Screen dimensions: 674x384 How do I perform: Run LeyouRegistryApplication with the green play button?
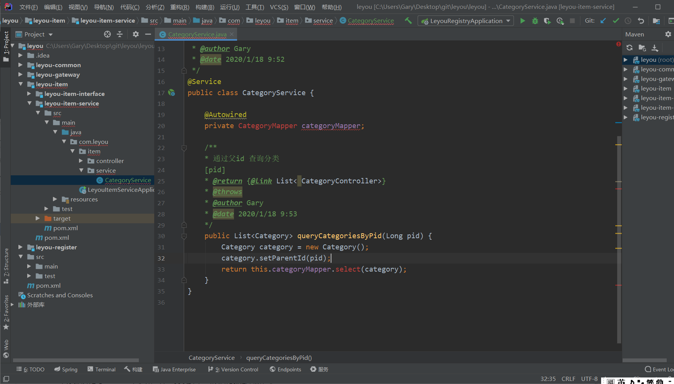point(522,21)
